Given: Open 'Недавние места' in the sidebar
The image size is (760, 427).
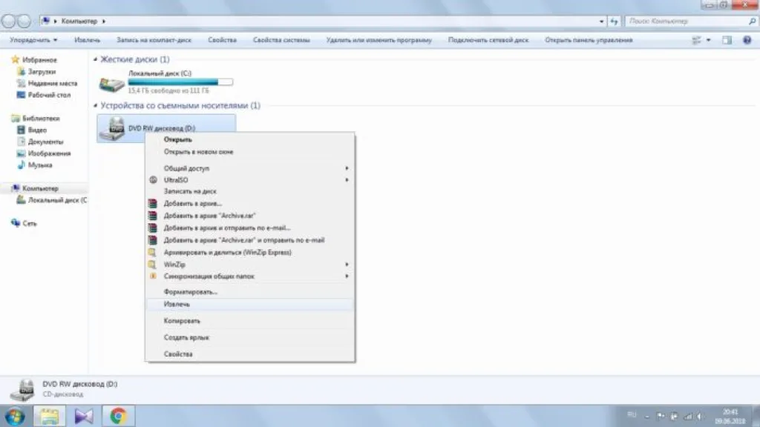Looking at the screenshot, I should click(53, 83).
